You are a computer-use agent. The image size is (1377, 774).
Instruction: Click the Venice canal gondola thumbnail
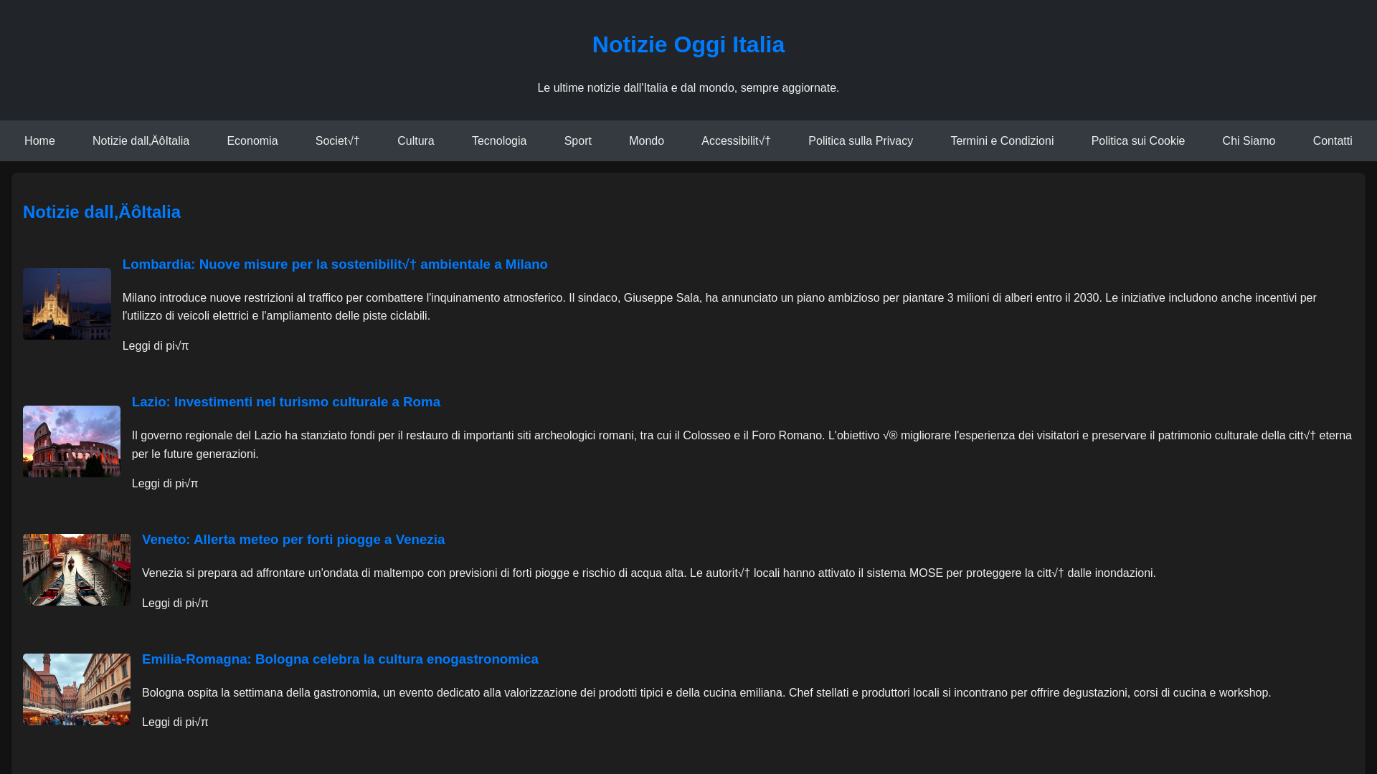[x=77, y=570]
